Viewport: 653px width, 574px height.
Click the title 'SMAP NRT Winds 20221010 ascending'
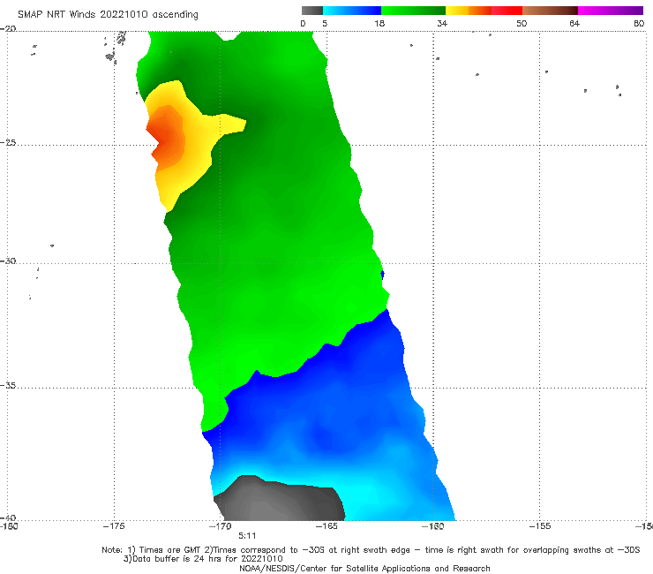click(x=108, y=14)
